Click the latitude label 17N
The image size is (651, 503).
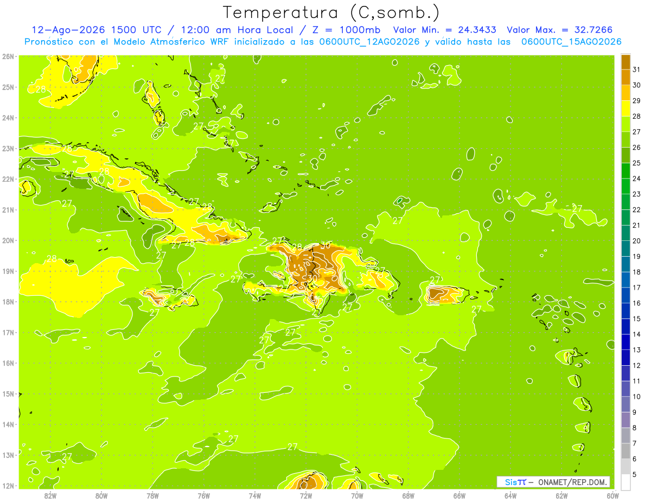point(8,332)
